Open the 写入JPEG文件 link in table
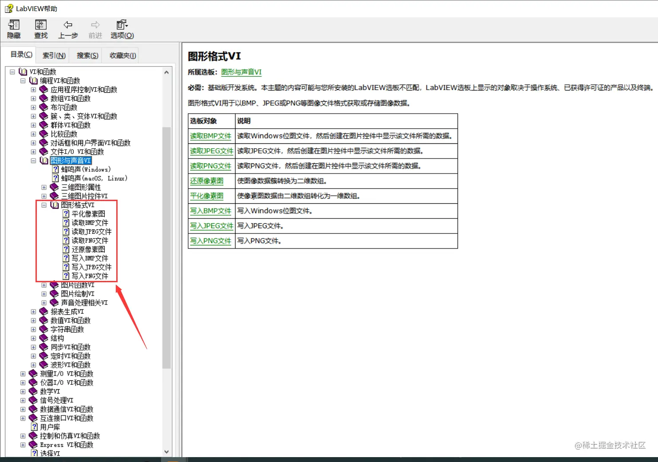The width and height of the screenshot is (658, 462). [212, 226]
